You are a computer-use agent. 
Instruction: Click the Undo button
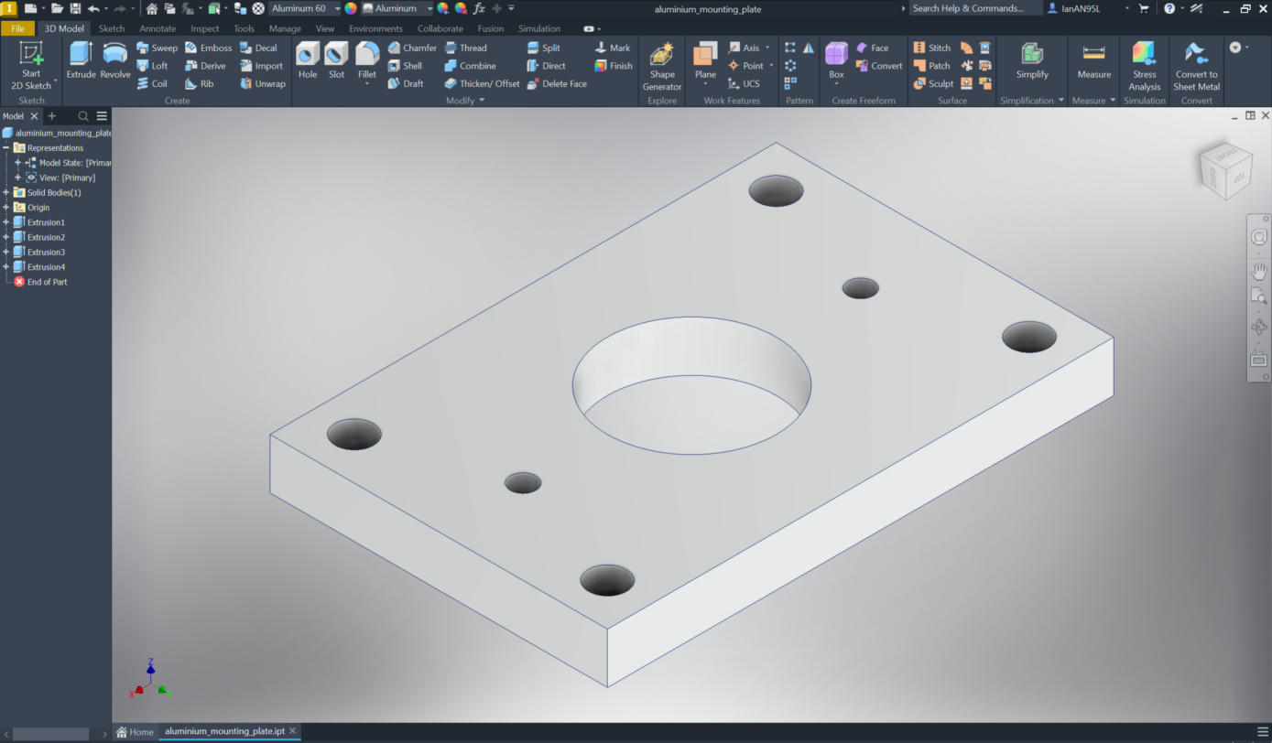click(92, 8)
